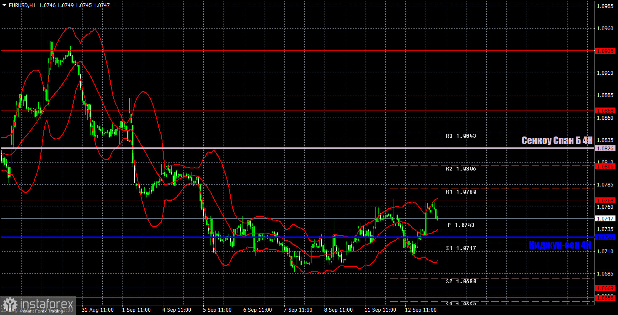Select the red 1.0658 level price tag

[x=606, y=298]
